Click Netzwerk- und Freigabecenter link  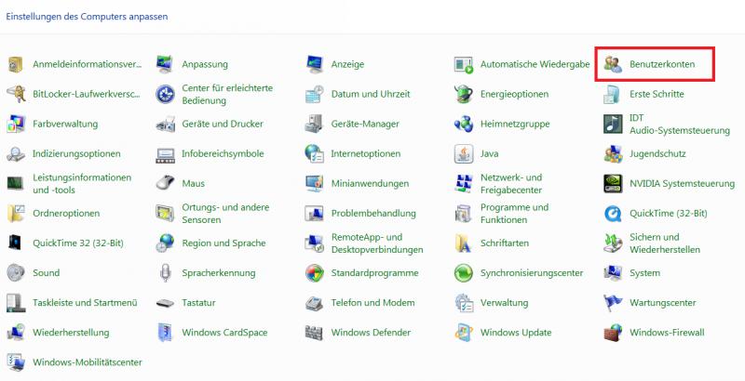pos(511,183)
